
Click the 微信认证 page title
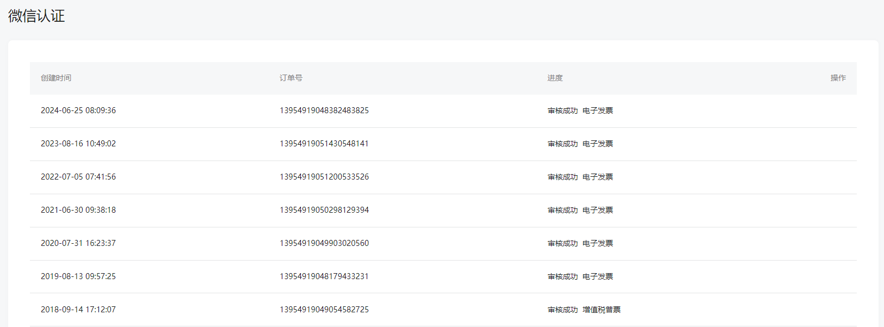point(36,16)
